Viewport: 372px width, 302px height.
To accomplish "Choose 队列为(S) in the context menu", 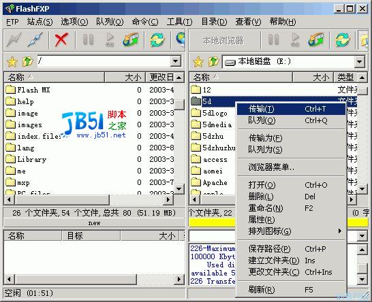I will pyautogui.click(x=291, y=150).
